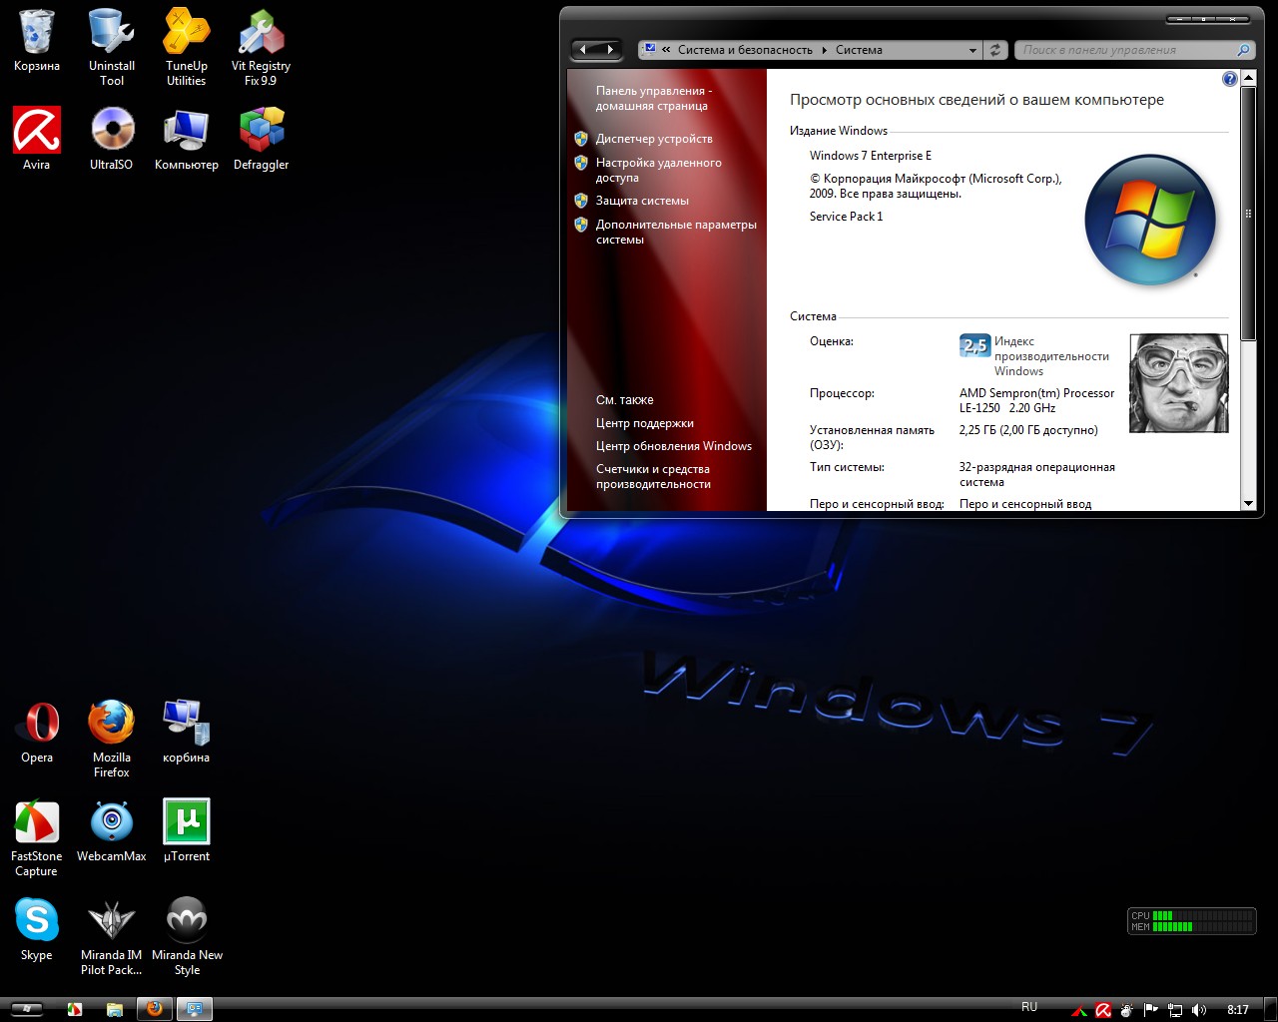Select the µTorrent desktop icon
This screenshot has height=1022, width=1278.
(x=187, y=830)
